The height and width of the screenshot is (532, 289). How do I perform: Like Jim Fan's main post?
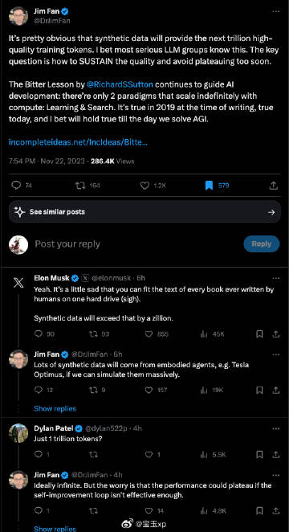coord(144,186)
